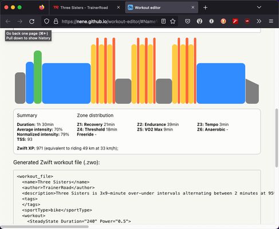The height and width of the screenshot is (229, 279).
Task: Click the Duration: 1h 30min text
Action: pos(35,124)
